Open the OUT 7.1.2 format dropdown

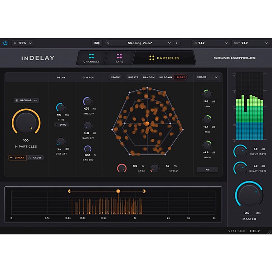pos(251,43)
